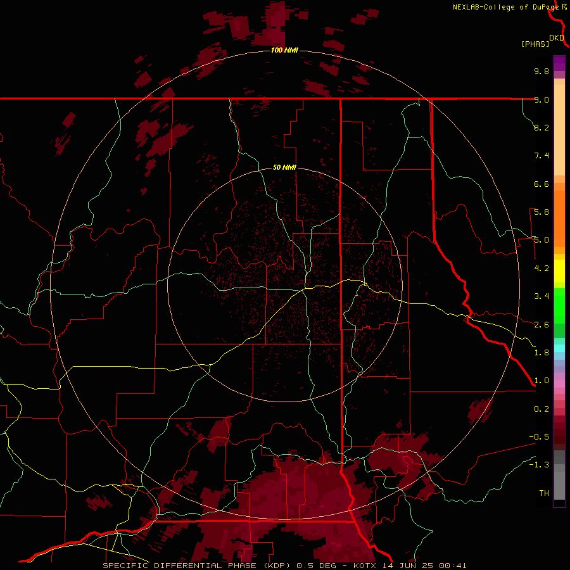Pick the pale peach color bar segment near 8.2
Viewport: 570px width, 570px height.
pyautogui.click(x=559, y=130)
